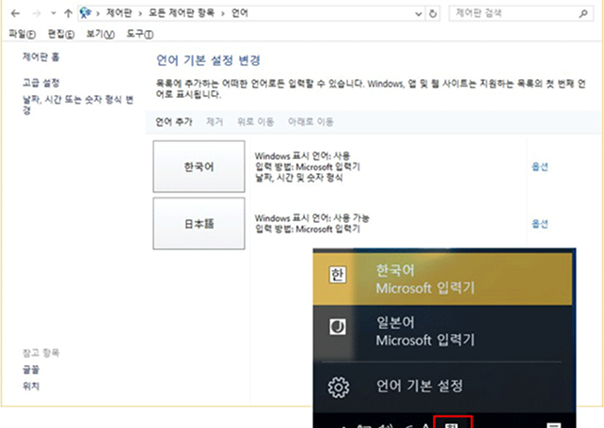Choose 한국어 Microsoft 입력기 input method
This screenshot has width=604, height=428.
(442, 279)
